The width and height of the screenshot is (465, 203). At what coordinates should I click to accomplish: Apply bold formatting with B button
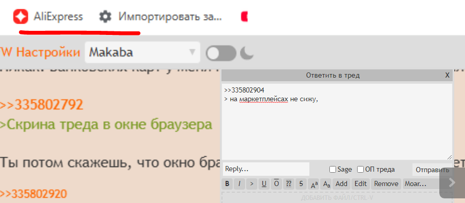pos(227,184)
